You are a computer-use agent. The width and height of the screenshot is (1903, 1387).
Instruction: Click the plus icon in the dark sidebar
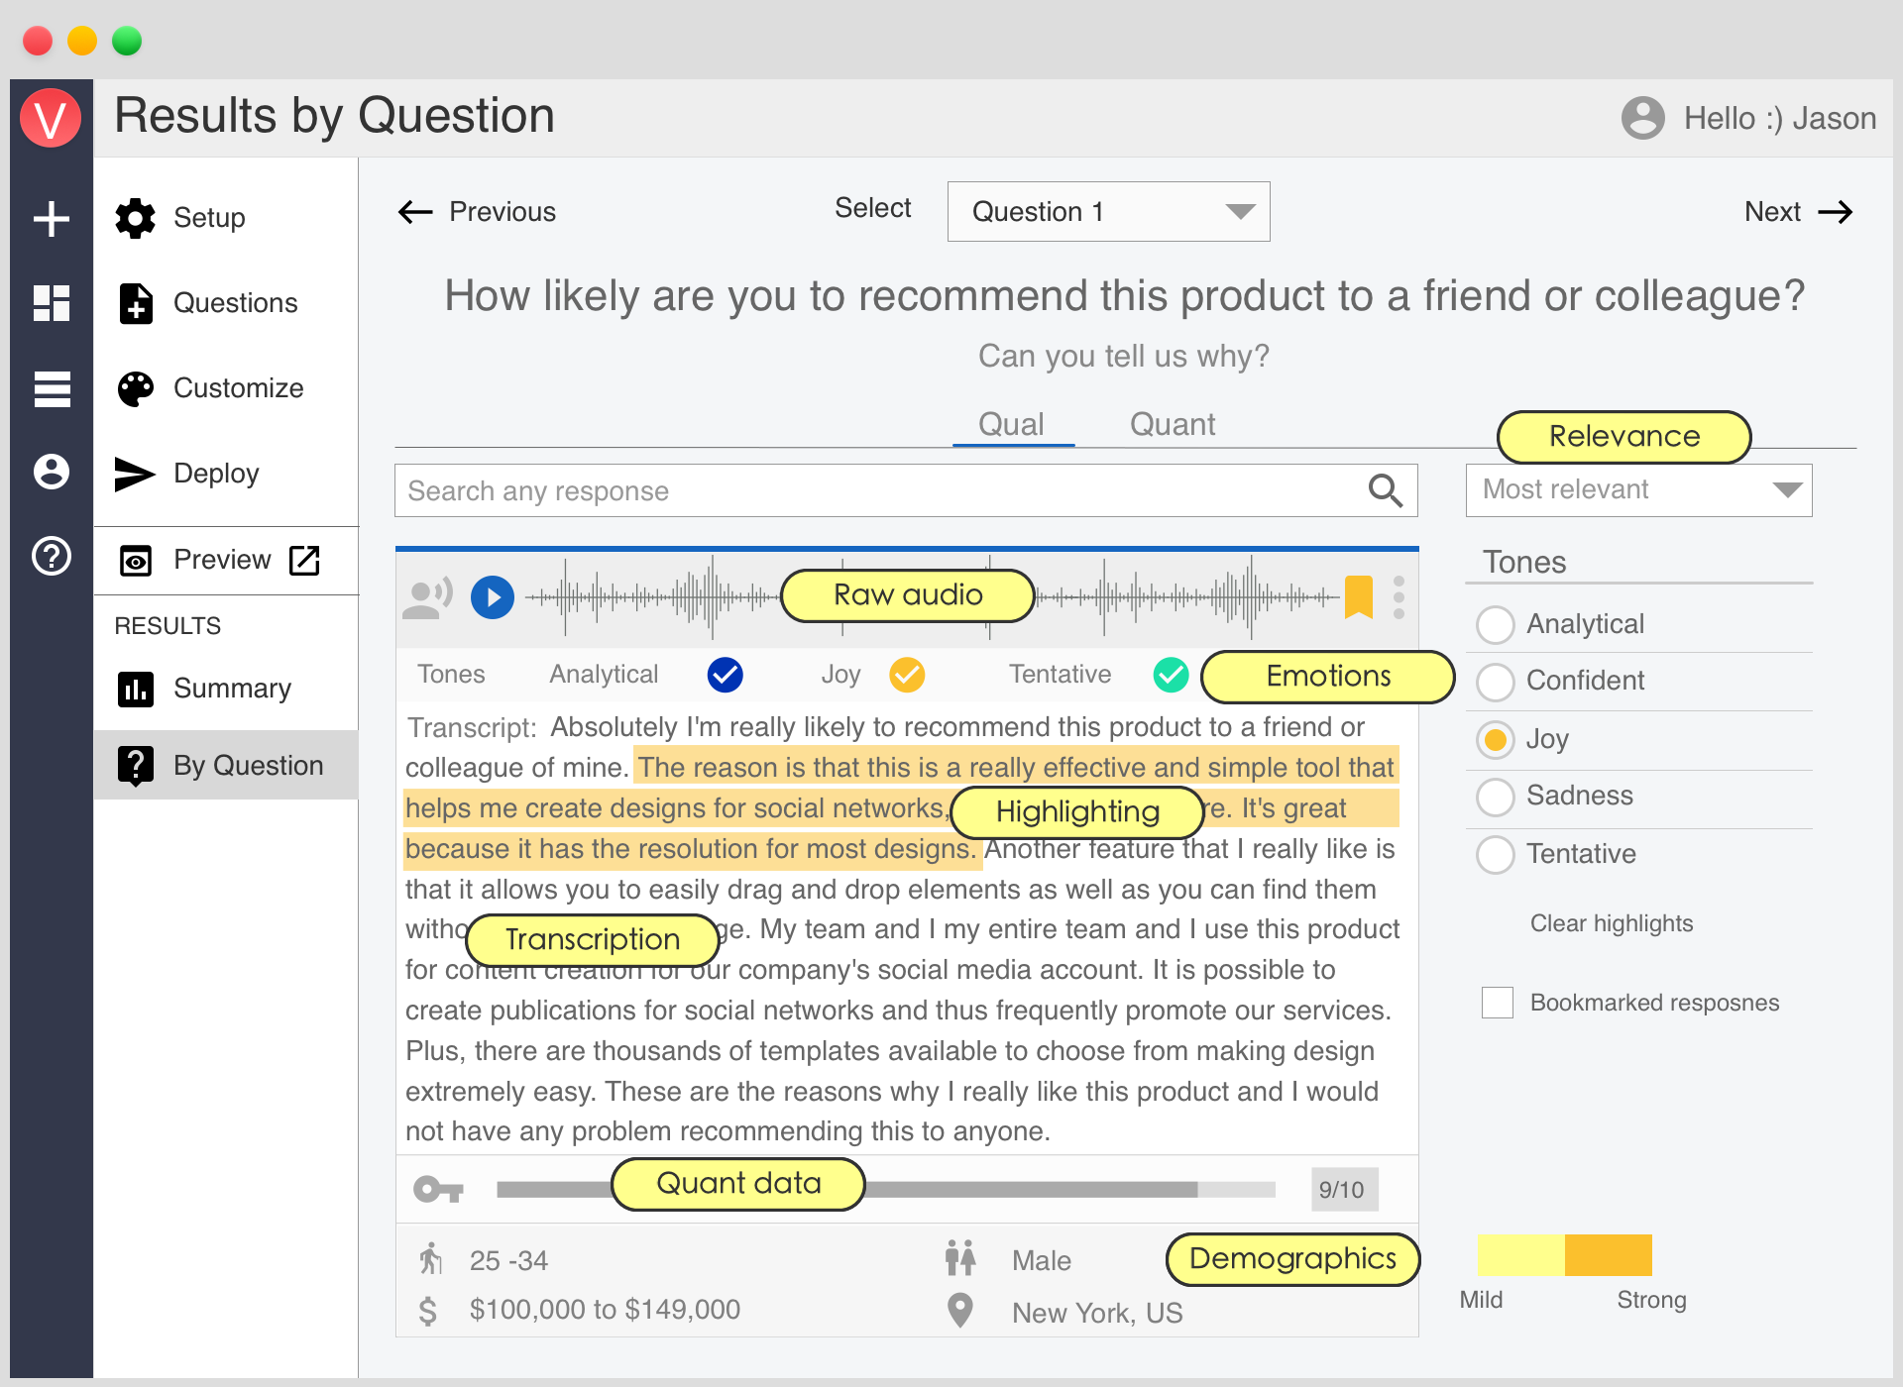pyautogui.click(x=52, y=219)
